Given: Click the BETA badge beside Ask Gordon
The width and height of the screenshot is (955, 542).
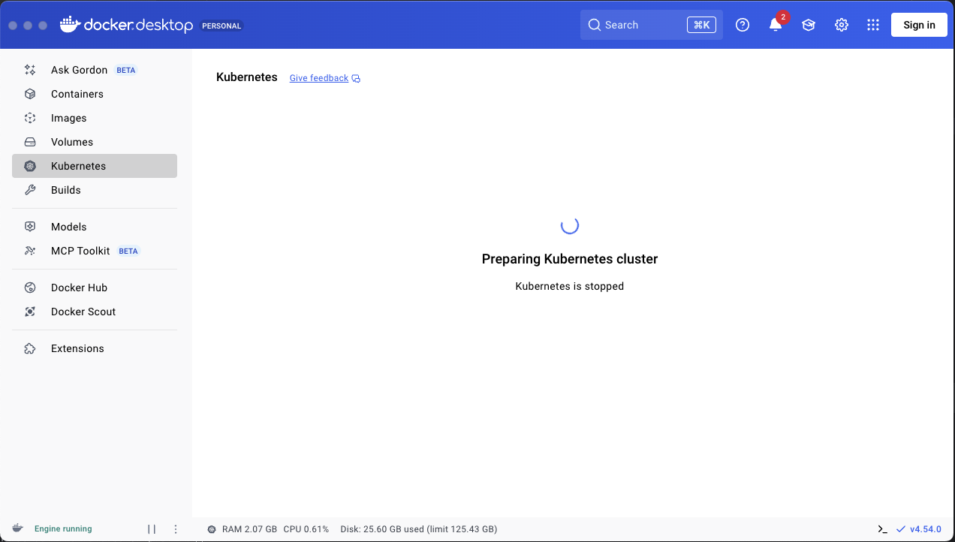Looking at the screenshot, I should (x=126, y=70).
